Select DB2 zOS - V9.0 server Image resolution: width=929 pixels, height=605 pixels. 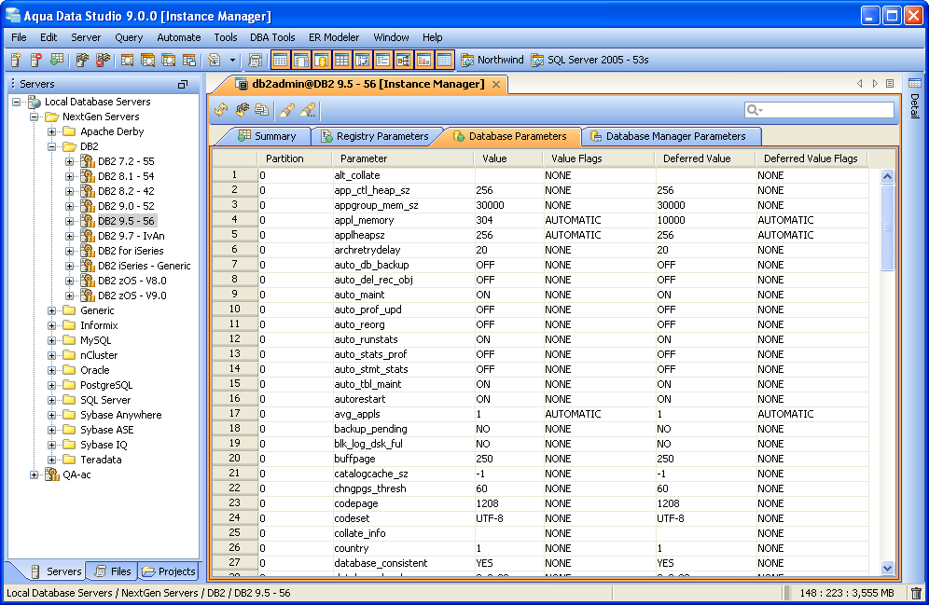coord(132,296)
